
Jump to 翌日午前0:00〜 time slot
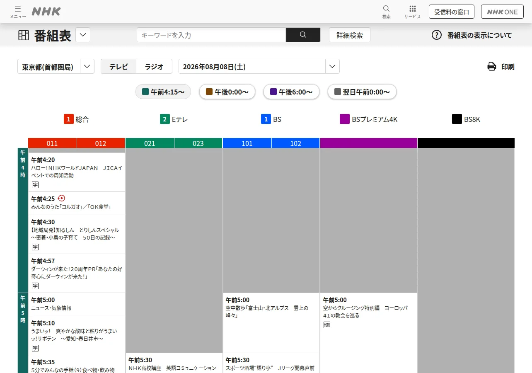click(362, 92)
